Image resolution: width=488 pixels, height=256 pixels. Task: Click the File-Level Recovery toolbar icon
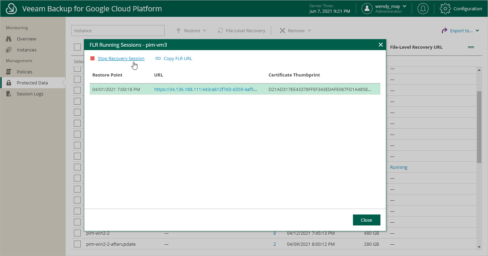(x=220, y=31)
